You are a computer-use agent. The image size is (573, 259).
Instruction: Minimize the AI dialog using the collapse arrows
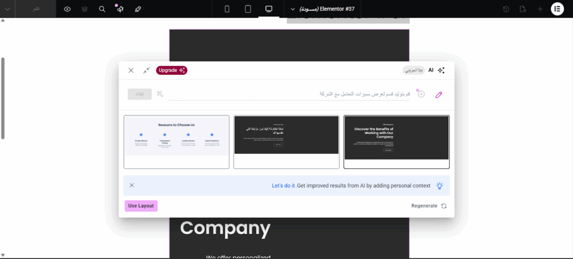[146, 70]
